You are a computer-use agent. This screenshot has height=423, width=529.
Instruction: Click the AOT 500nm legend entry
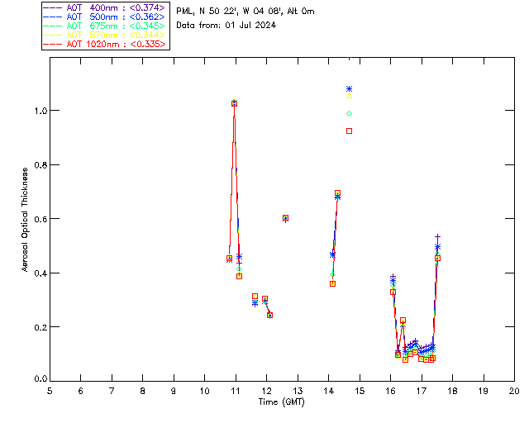coord(105,17)
